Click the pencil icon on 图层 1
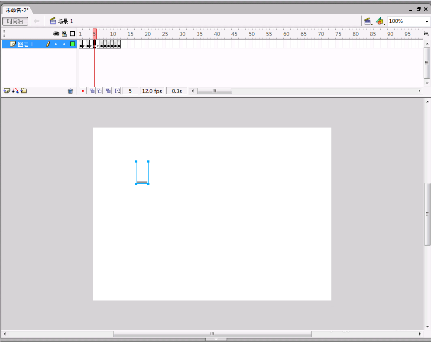Image resolution: width=431 pixels, height=342 pixels. pos(48,44)
